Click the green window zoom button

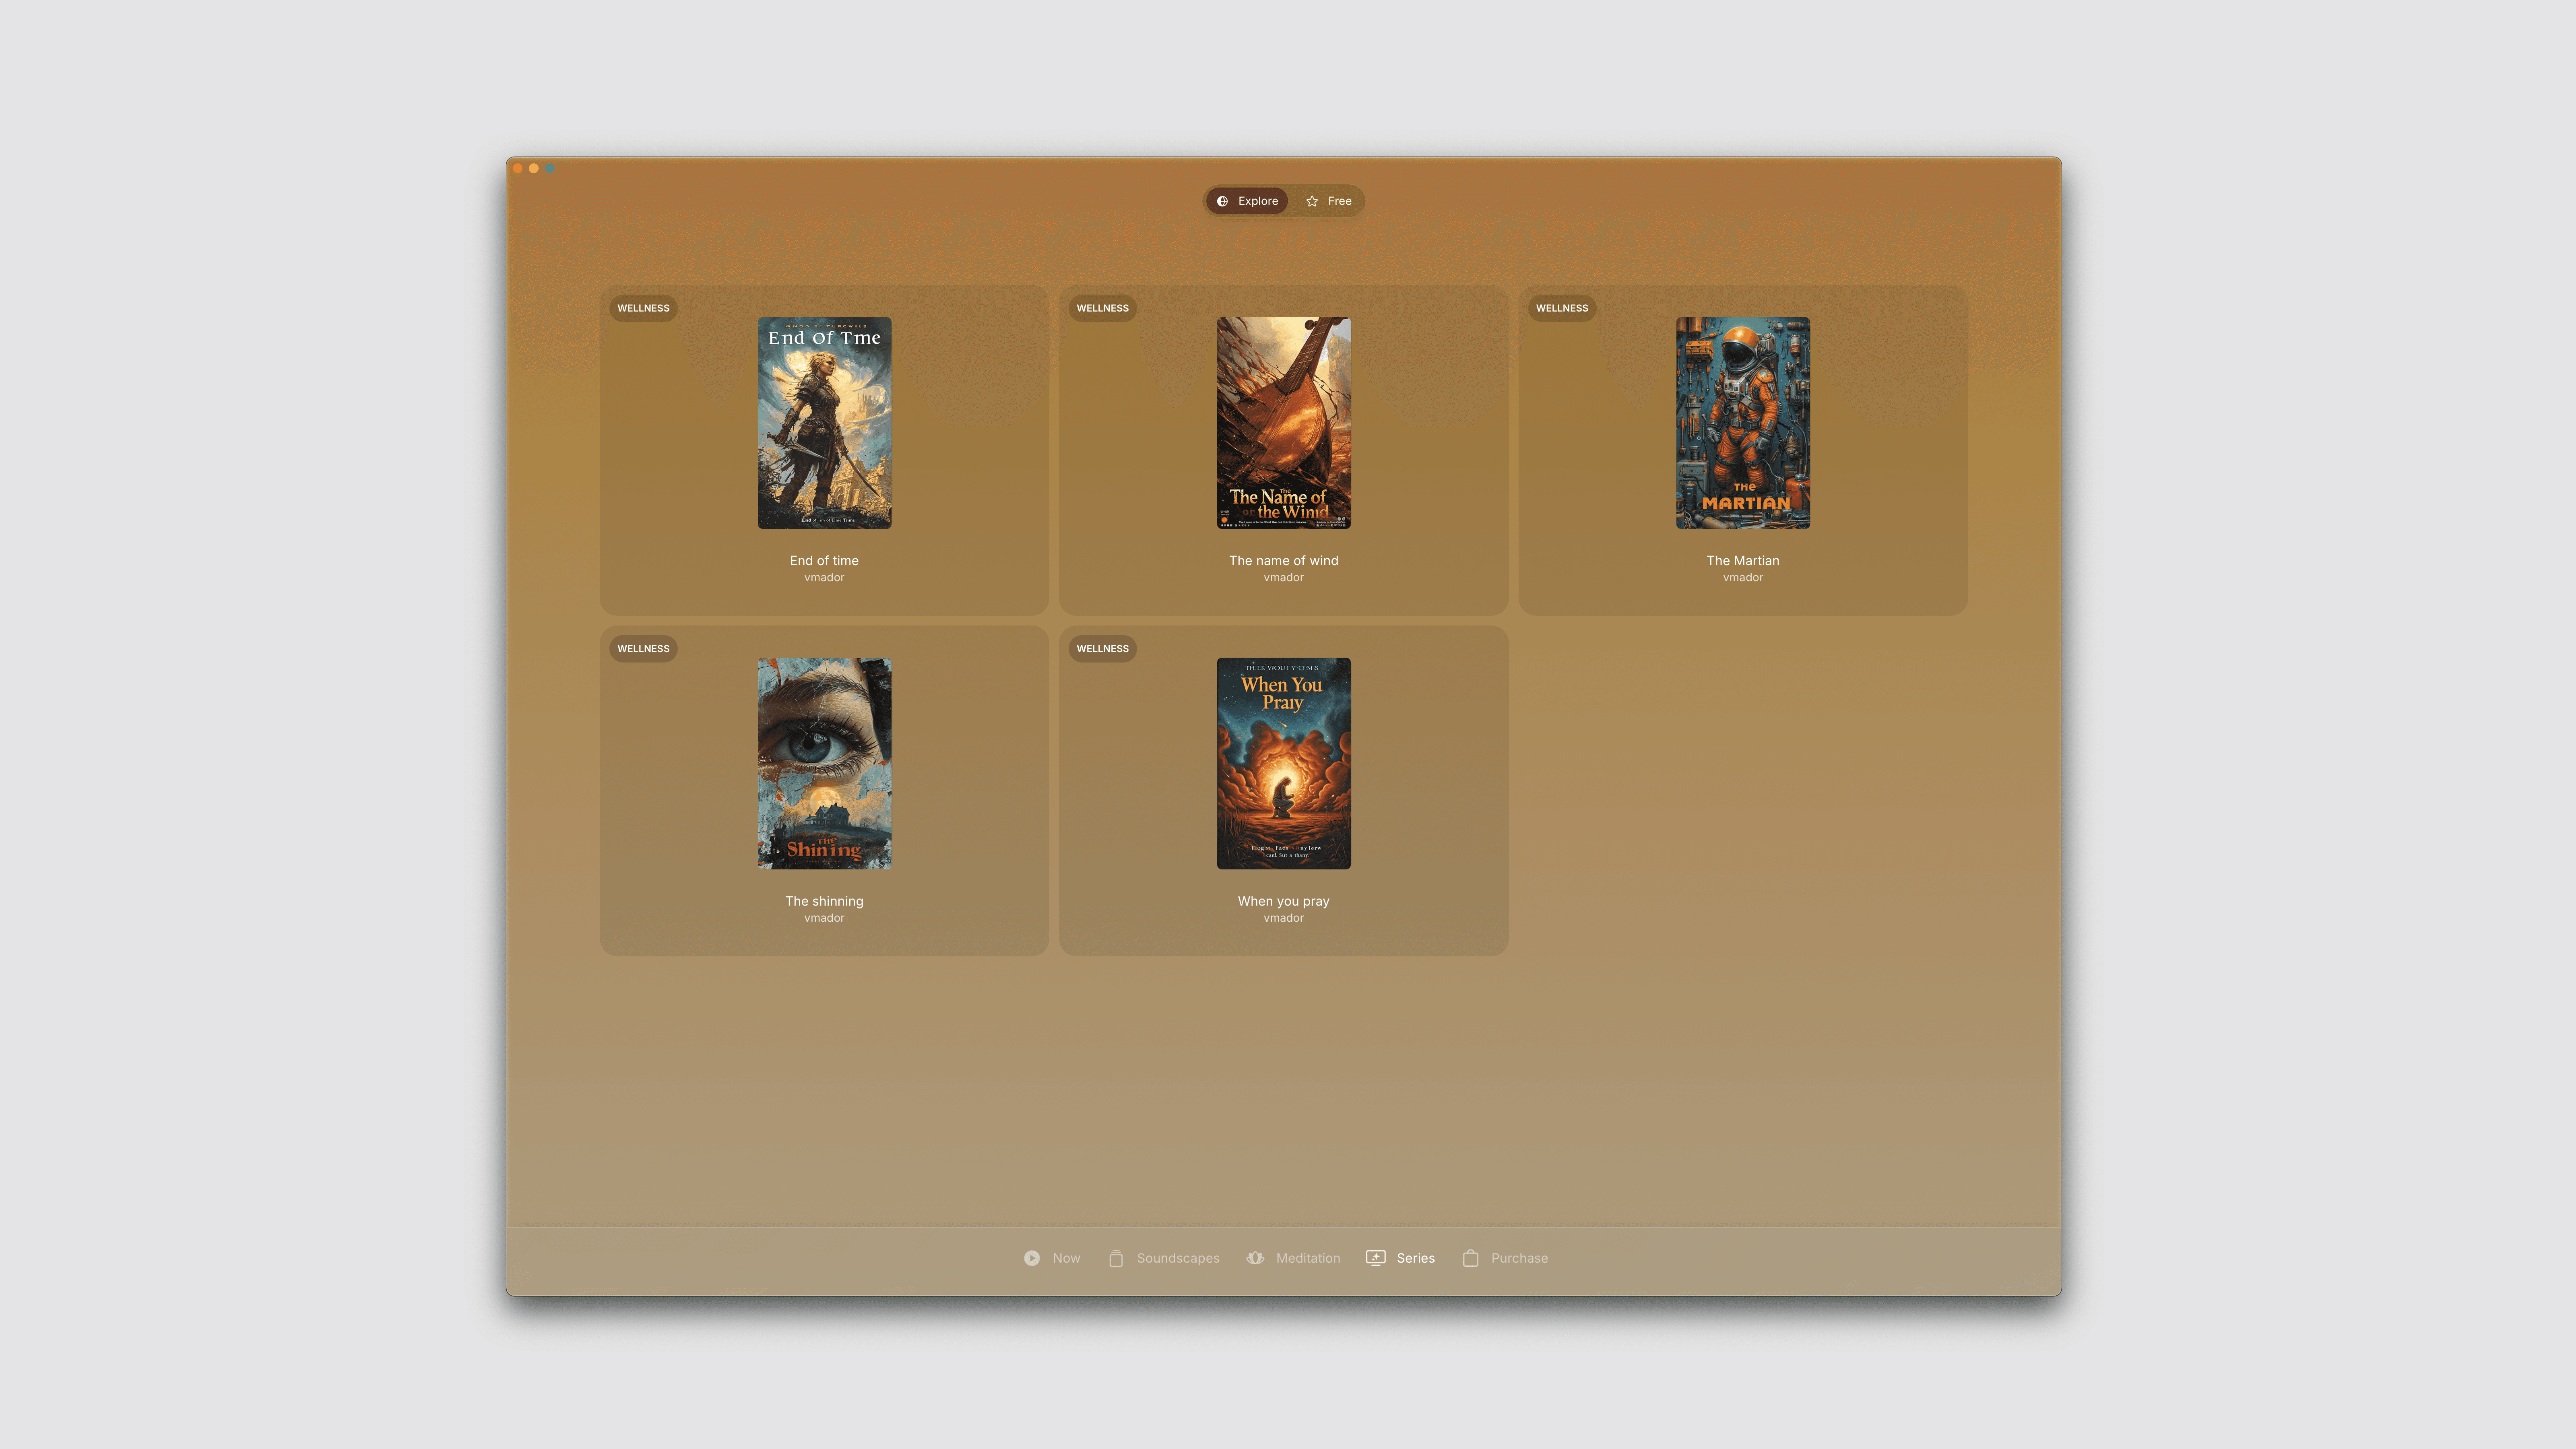pos(550,168)
